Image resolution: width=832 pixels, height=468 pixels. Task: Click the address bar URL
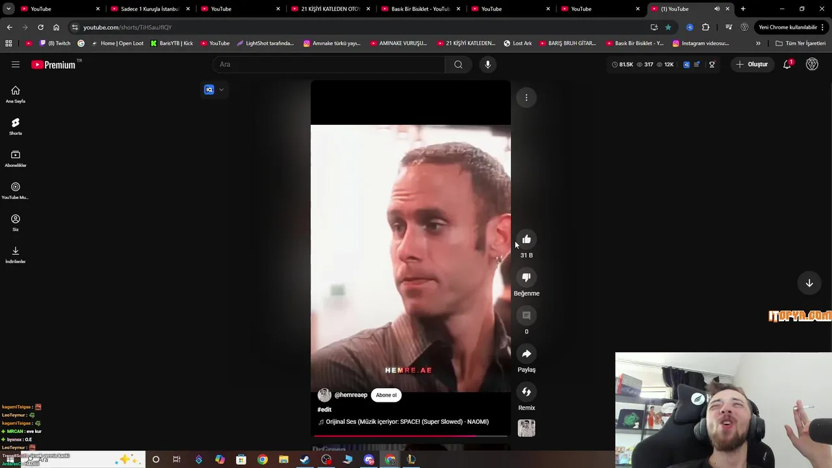127,27
